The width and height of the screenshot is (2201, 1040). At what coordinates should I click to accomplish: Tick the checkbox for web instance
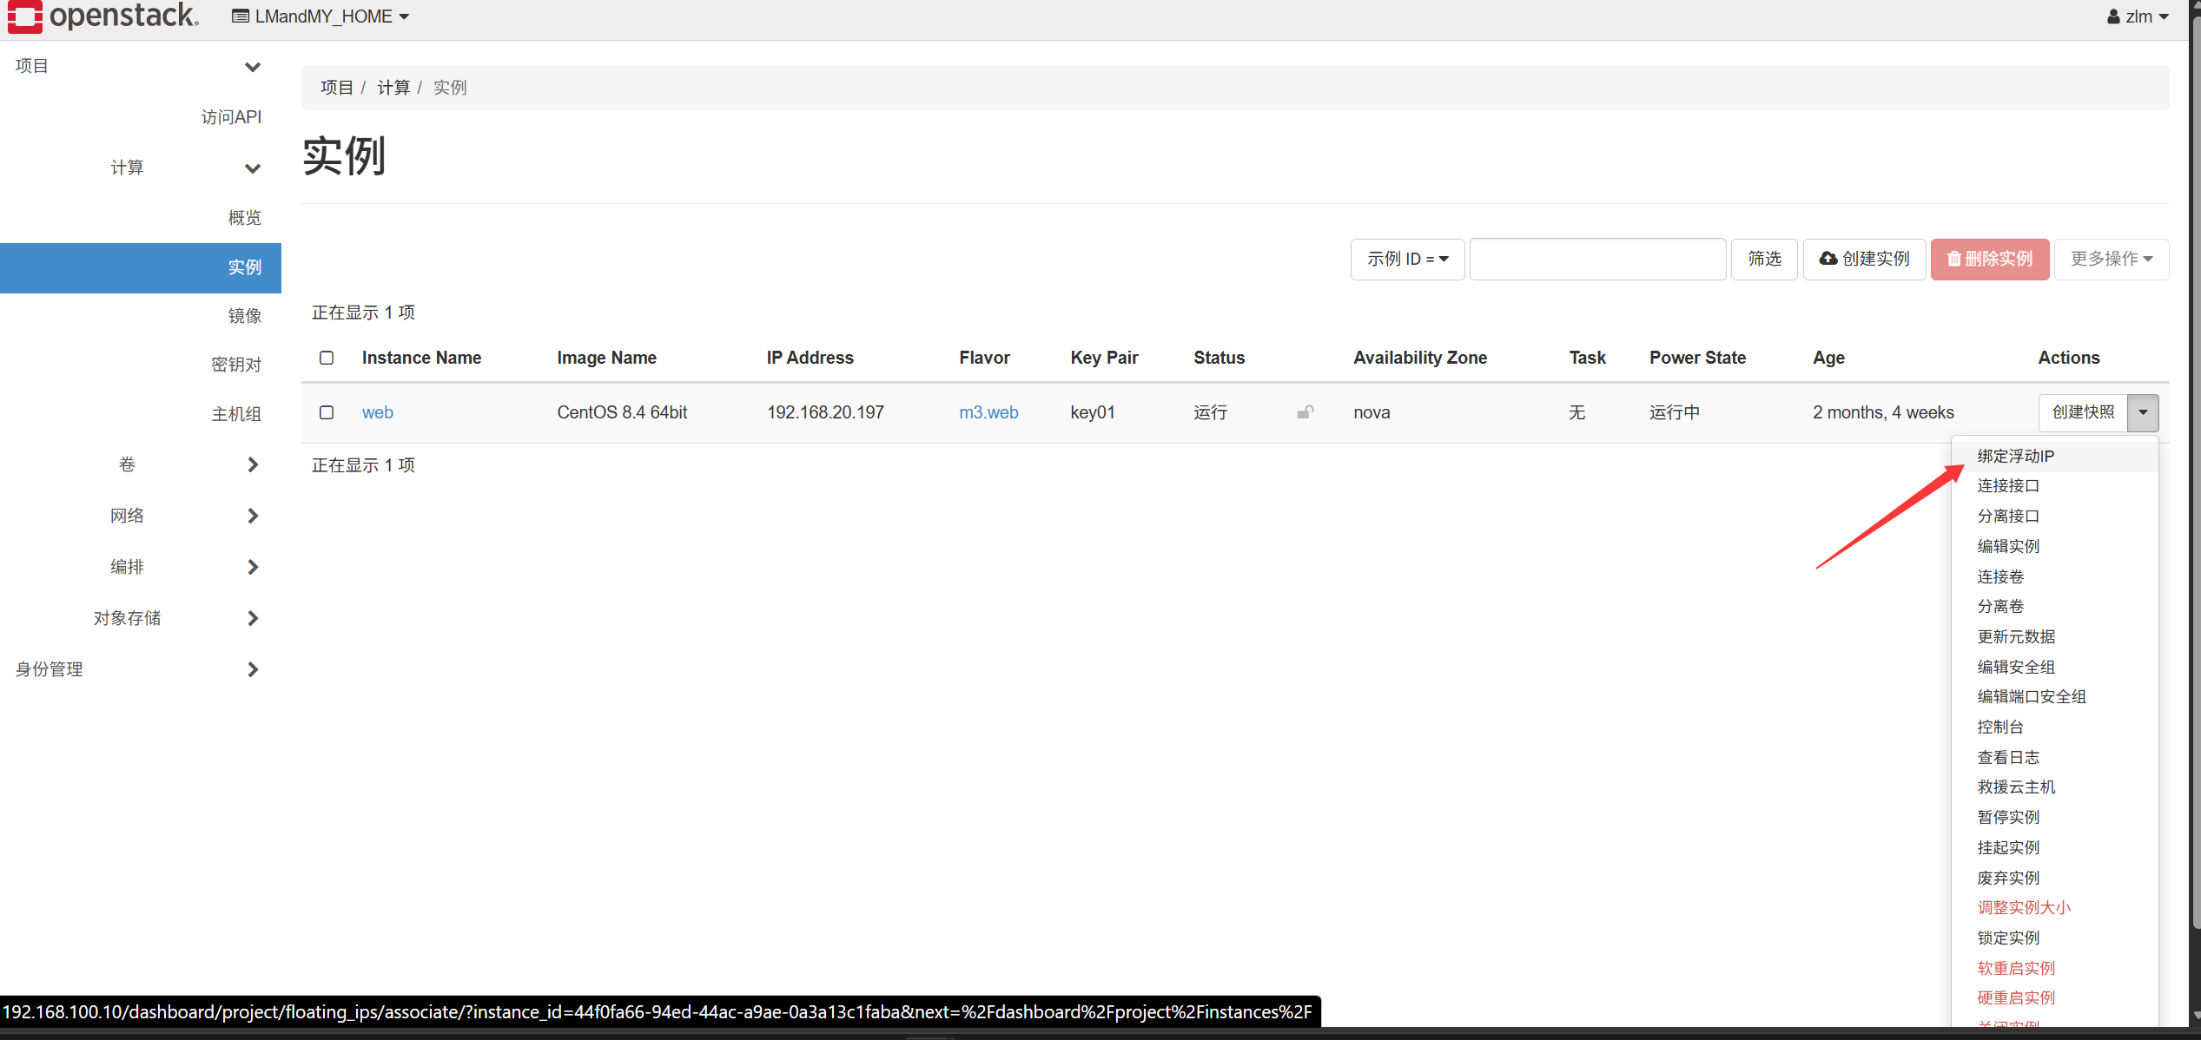327,412
